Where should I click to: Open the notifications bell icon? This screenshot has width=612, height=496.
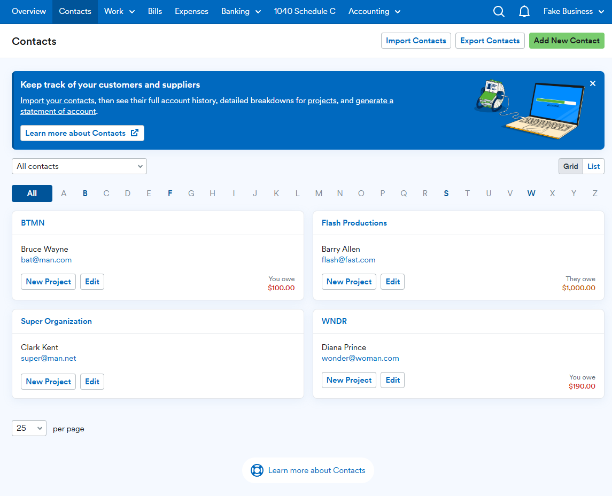(524, 12)
